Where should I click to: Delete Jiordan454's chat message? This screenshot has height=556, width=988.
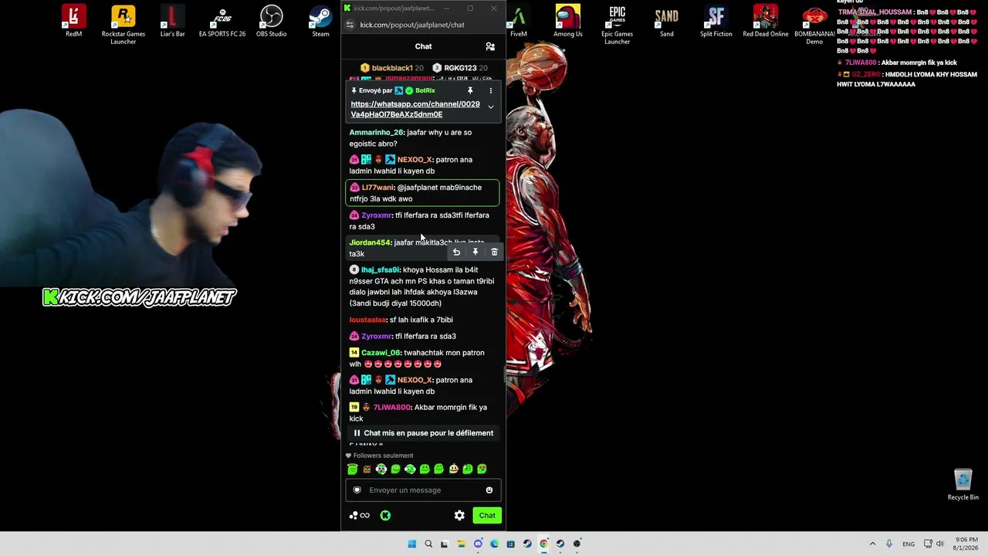point(495,253)
